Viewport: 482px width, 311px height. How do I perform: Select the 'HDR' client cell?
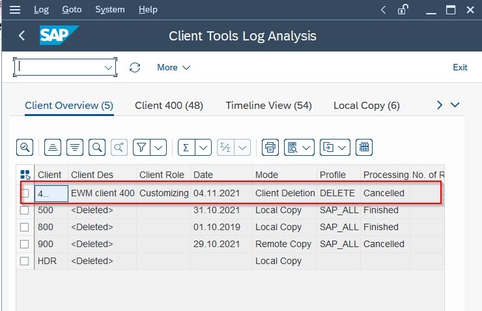pos(51,261)
